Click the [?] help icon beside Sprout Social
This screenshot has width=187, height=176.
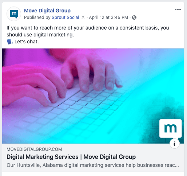(83, 17)
